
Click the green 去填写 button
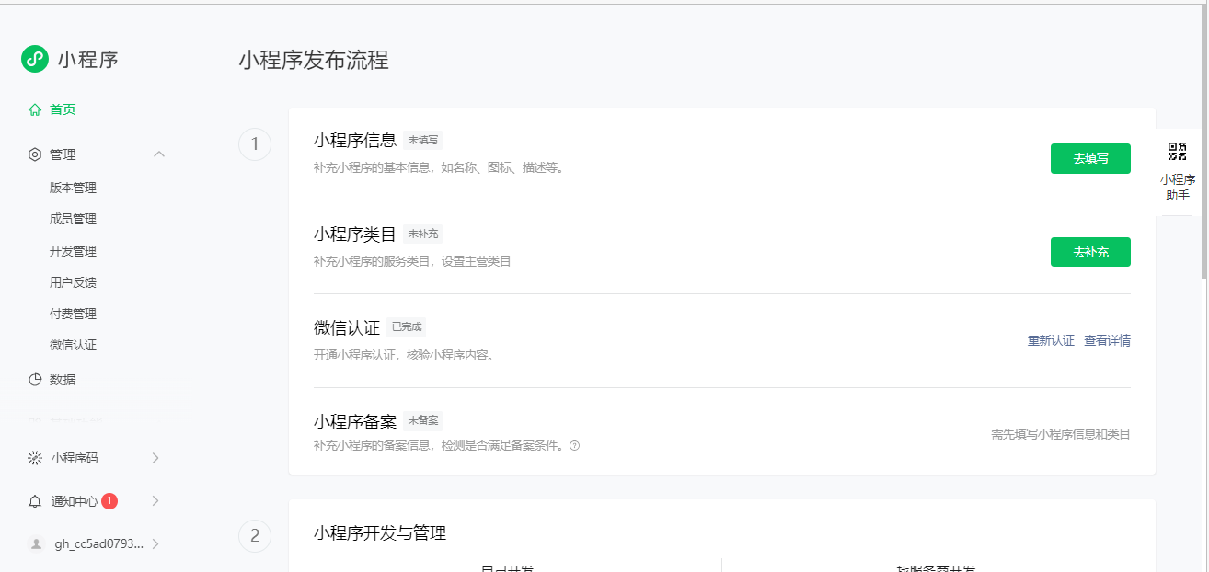(1090, 158)
